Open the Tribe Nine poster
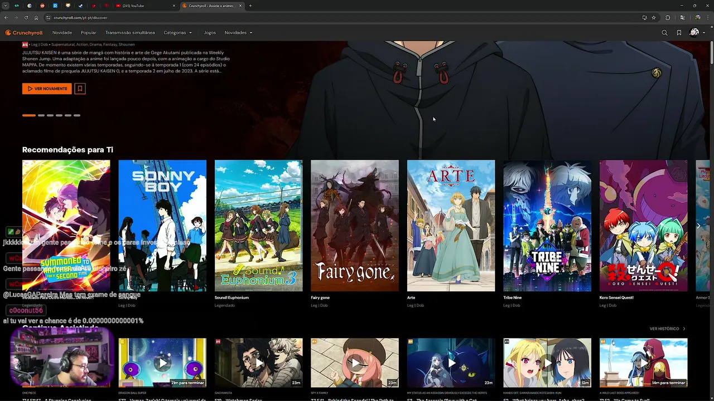 pos(547,226)
